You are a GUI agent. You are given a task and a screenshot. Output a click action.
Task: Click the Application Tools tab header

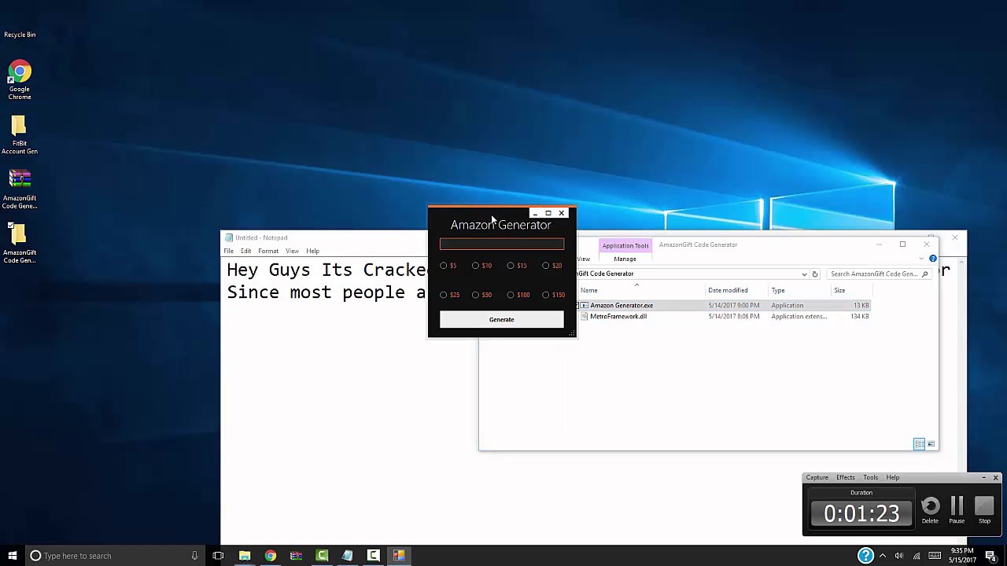click(625, 245)
